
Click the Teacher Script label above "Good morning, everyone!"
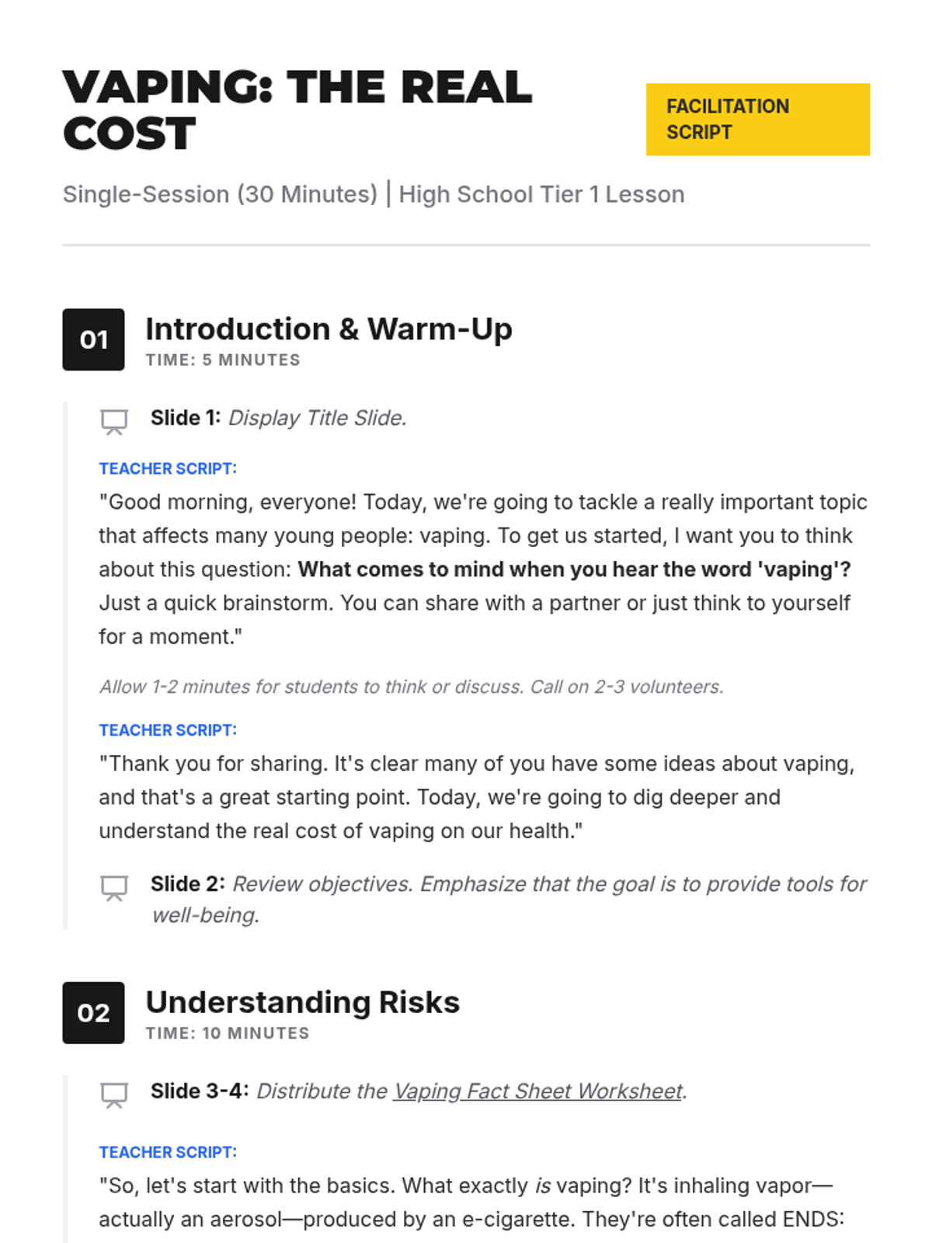(168, 469)
